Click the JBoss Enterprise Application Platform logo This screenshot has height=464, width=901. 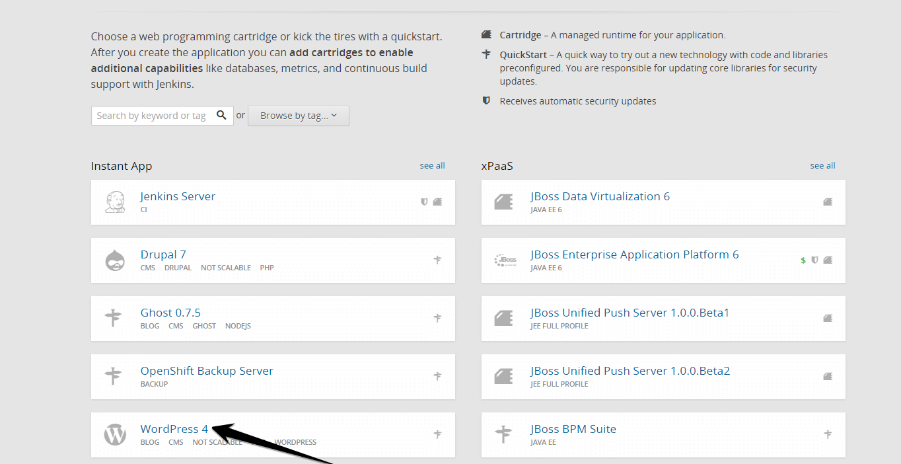[x=505, y=260]
